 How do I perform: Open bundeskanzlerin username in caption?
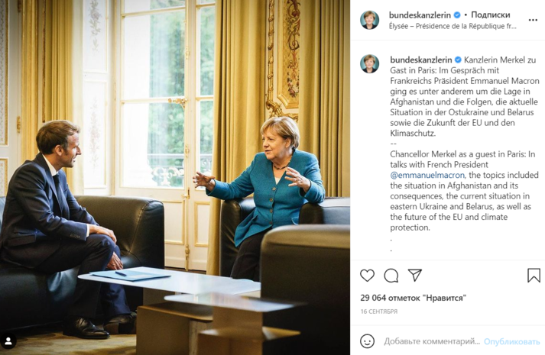pos(421,60)
